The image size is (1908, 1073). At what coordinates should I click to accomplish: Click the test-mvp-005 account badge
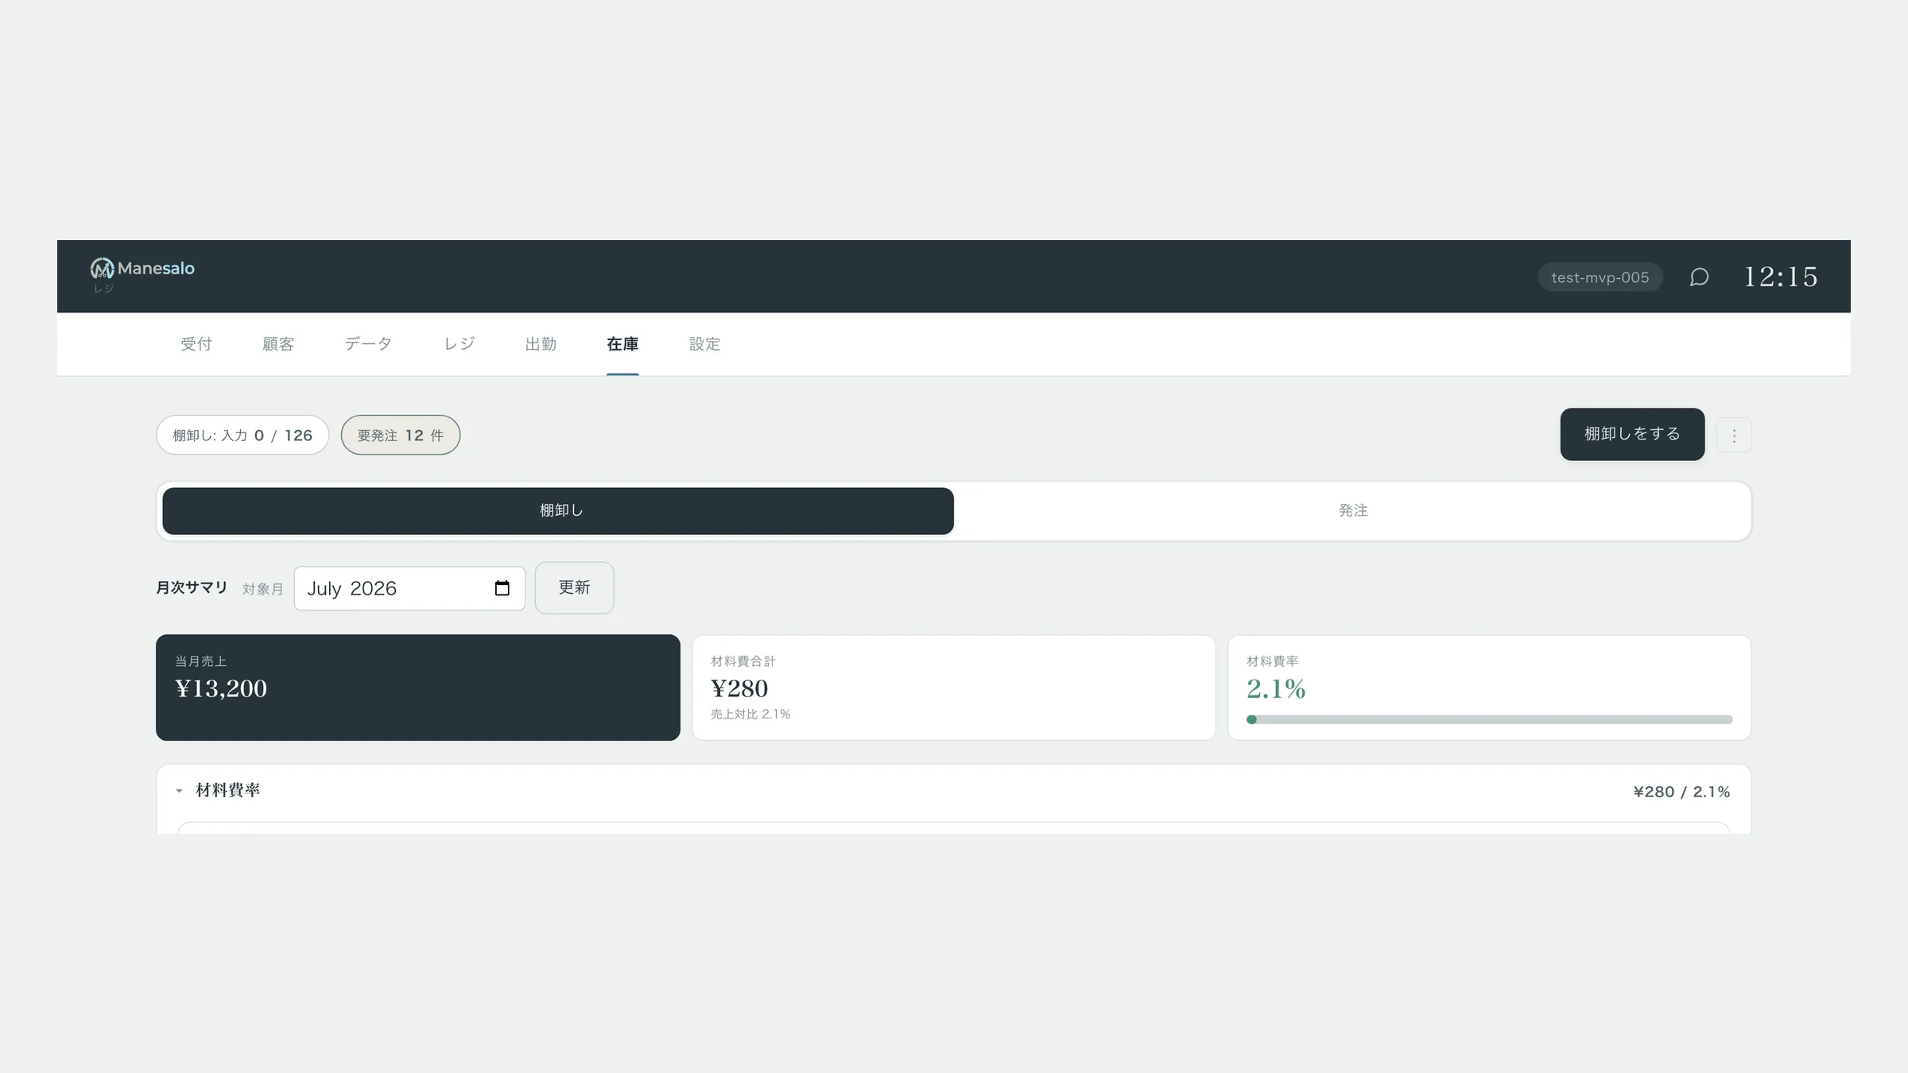point(1600,277)
